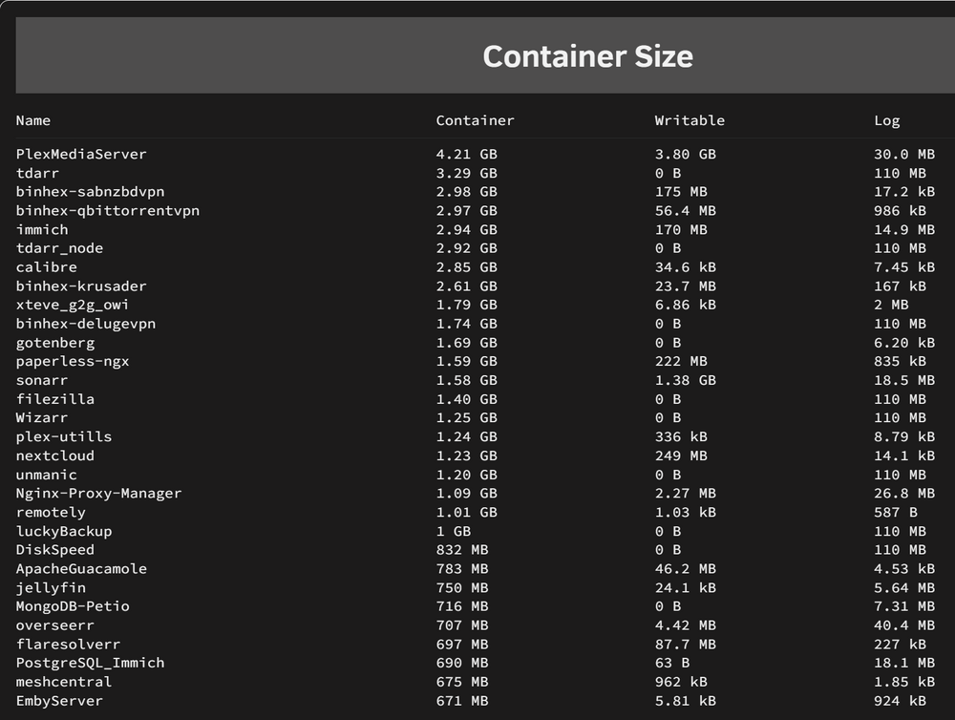955x720 pixels.
Task: Click the ApacheGuacamole entry
Action: point(81,569)
